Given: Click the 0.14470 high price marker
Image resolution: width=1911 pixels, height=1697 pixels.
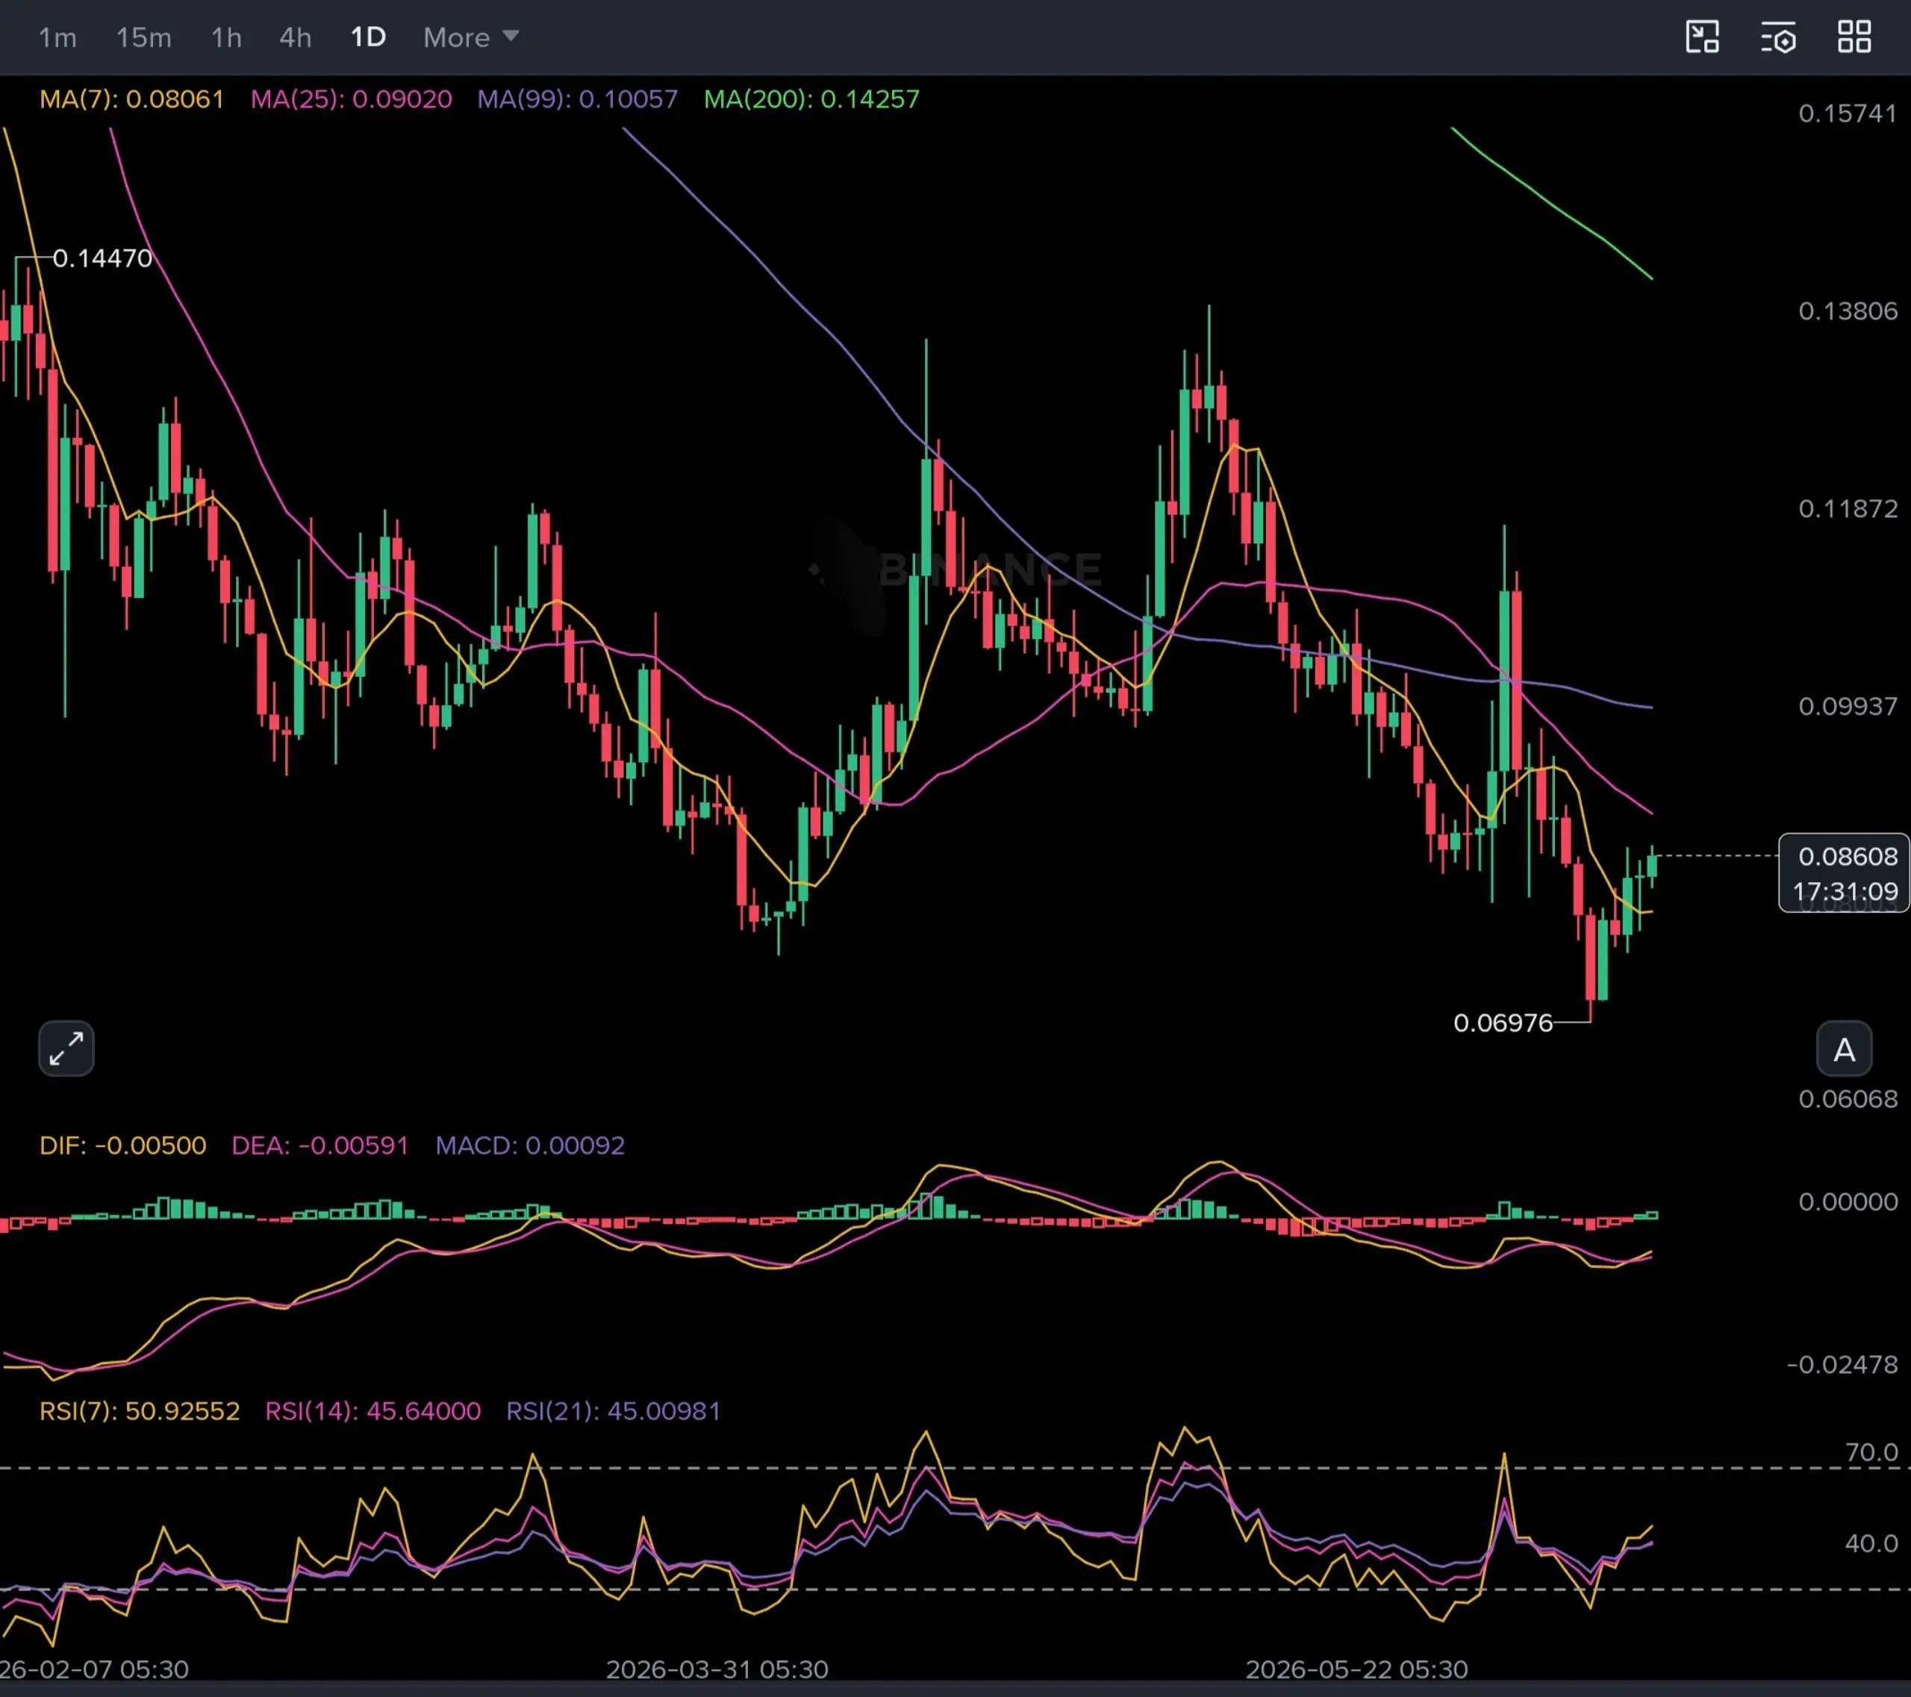Looking at the screenshot, I should click(102, 258).
